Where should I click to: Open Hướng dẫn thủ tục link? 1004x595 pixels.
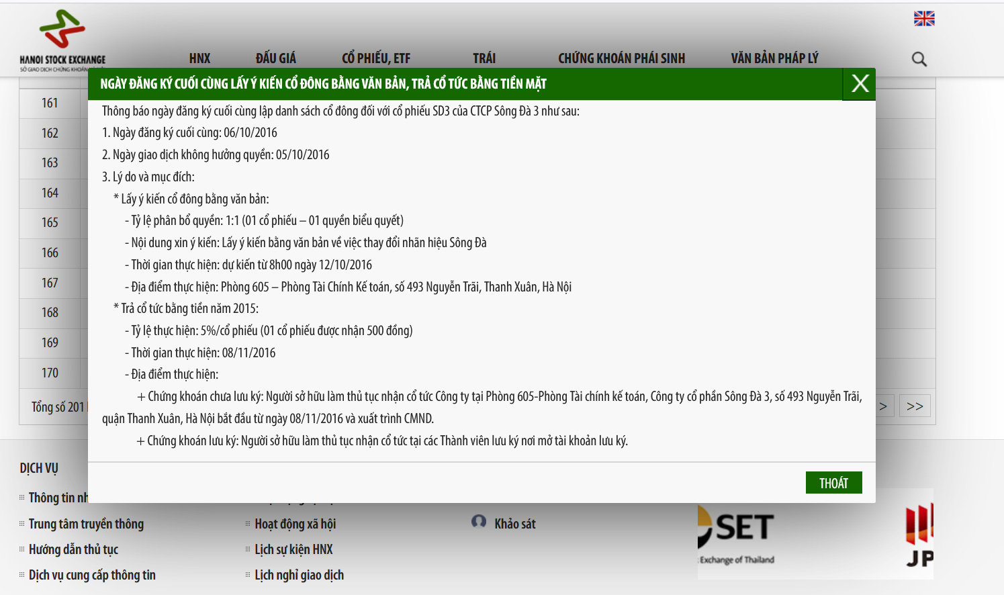click(73, 549)
